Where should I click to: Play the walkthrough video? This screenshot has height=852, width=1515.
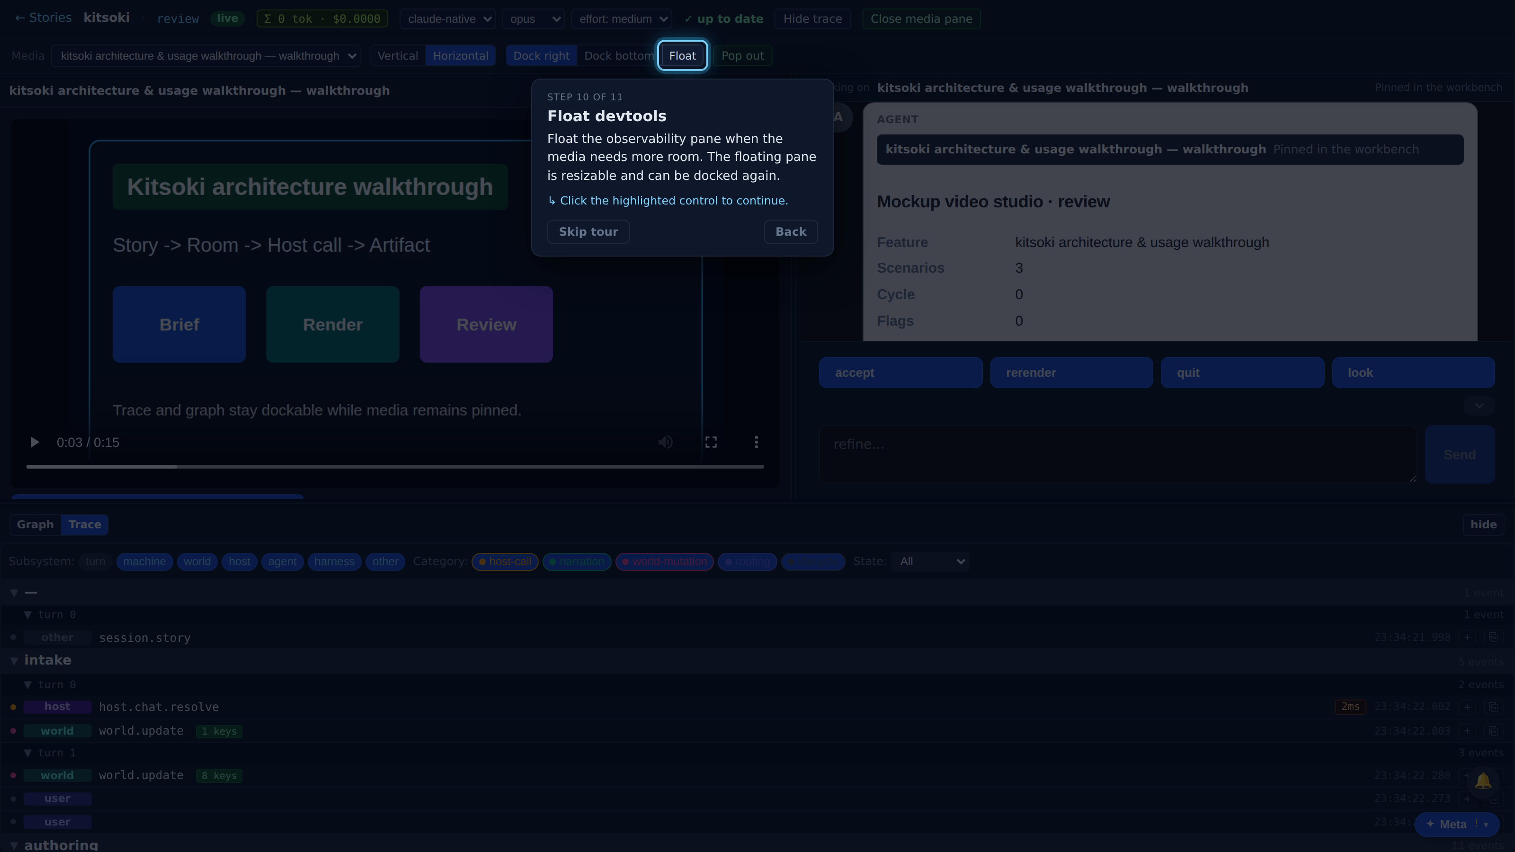click(x=35, y=442)
